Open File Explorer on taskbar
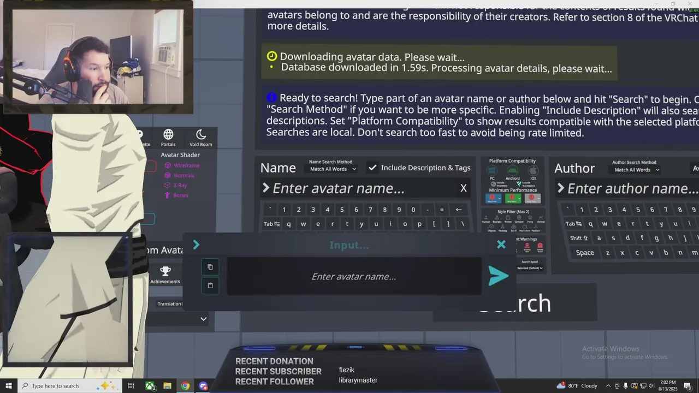Viewport: 699px width, 393px height. click(168, 386)
